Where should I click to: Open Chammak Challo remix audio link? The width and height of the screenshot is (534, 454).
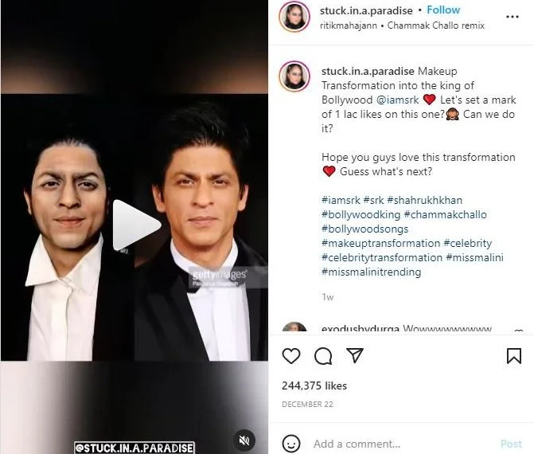point(436,25)
